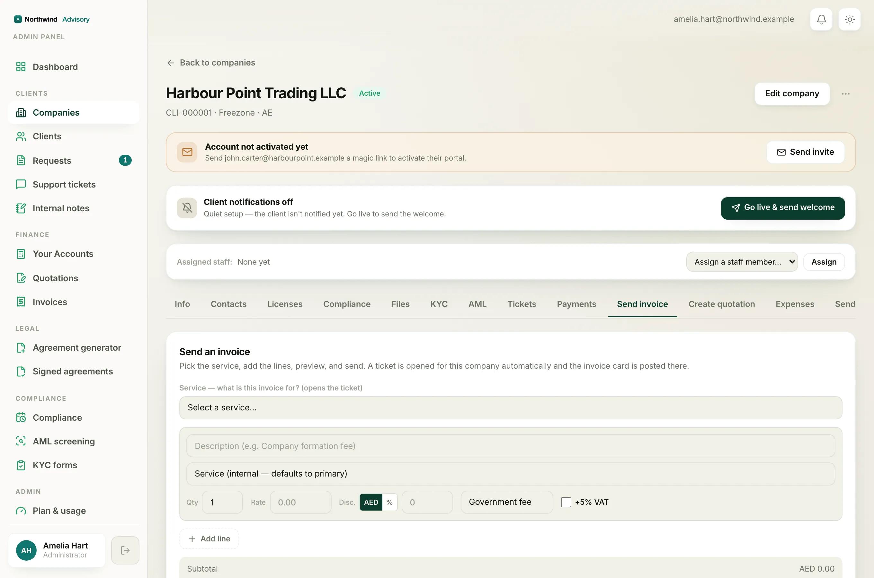Click Go live & send welcome
Screen dimensions: 874x578
click(782, 208)
